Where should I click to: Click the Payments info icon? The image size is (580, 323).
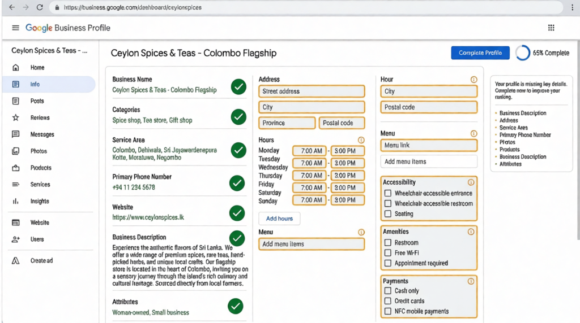pyautogui.click(x=471, y=281)
